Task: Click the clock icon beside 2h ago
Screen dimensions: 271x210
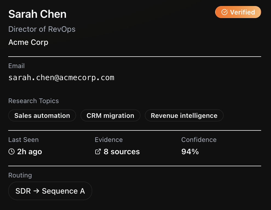Action: 11,151
